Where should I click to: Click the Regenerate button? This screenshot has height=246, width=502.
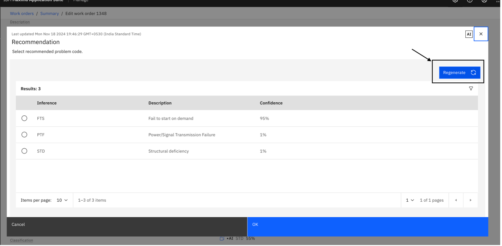point(454,73)
